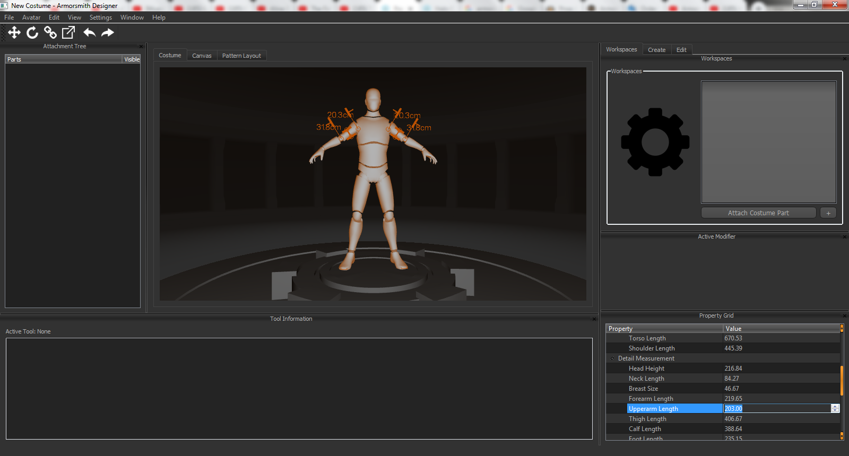This screenshot has width=849, height=456.
Task: Switch to the Create tab
Action: 656,50
